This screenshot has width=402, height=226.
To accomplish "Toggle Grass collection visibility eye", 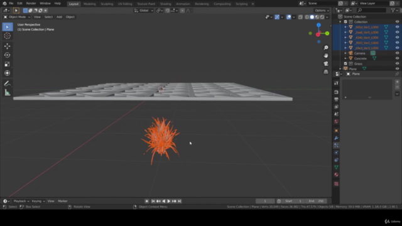I will pos(397,63).
